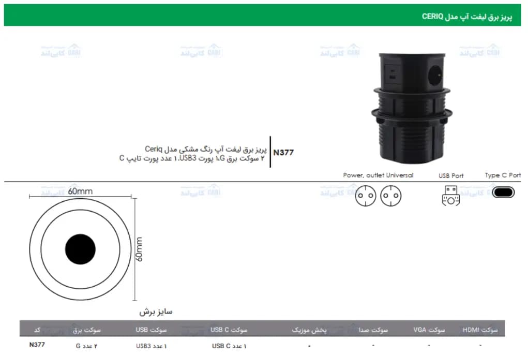The height and width of the screenshot is (355, 528).
Task: Click the 'Type C Port' label
Action: click(x=503, y=175)
